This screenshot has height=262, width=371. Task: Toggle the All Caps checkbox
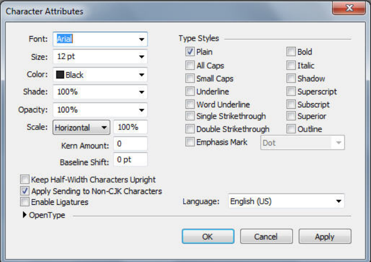190,65
